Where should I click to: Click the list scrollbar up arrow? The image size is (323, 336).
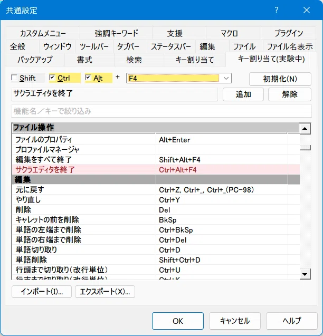[305, 129]
